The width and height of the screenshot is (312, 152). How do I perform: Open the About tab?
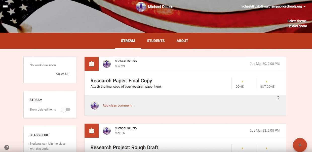(182, 41)
